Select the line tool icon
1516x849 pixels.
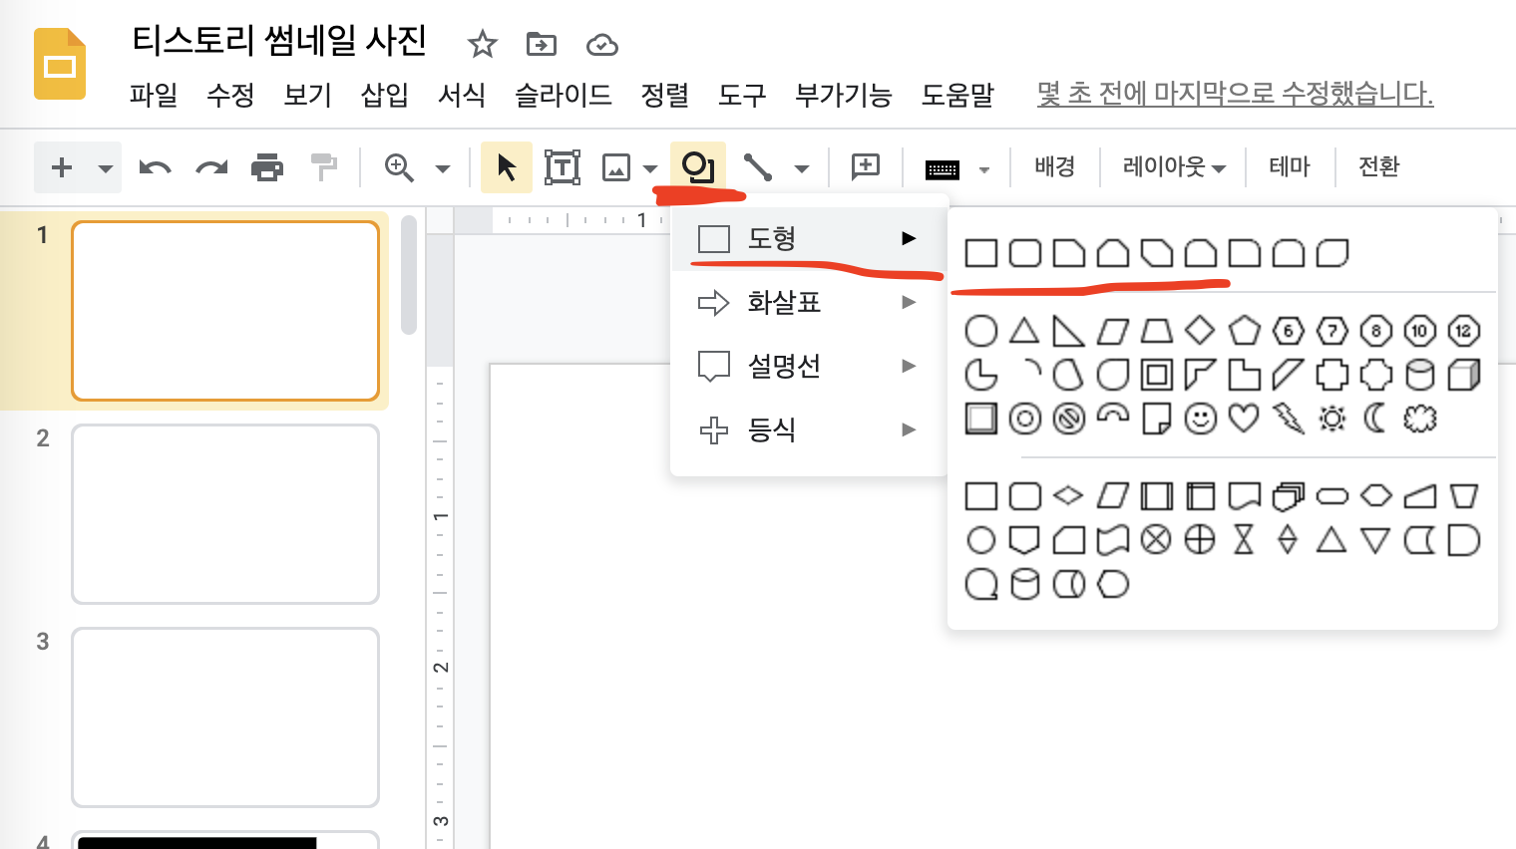(x=758, y=167)
